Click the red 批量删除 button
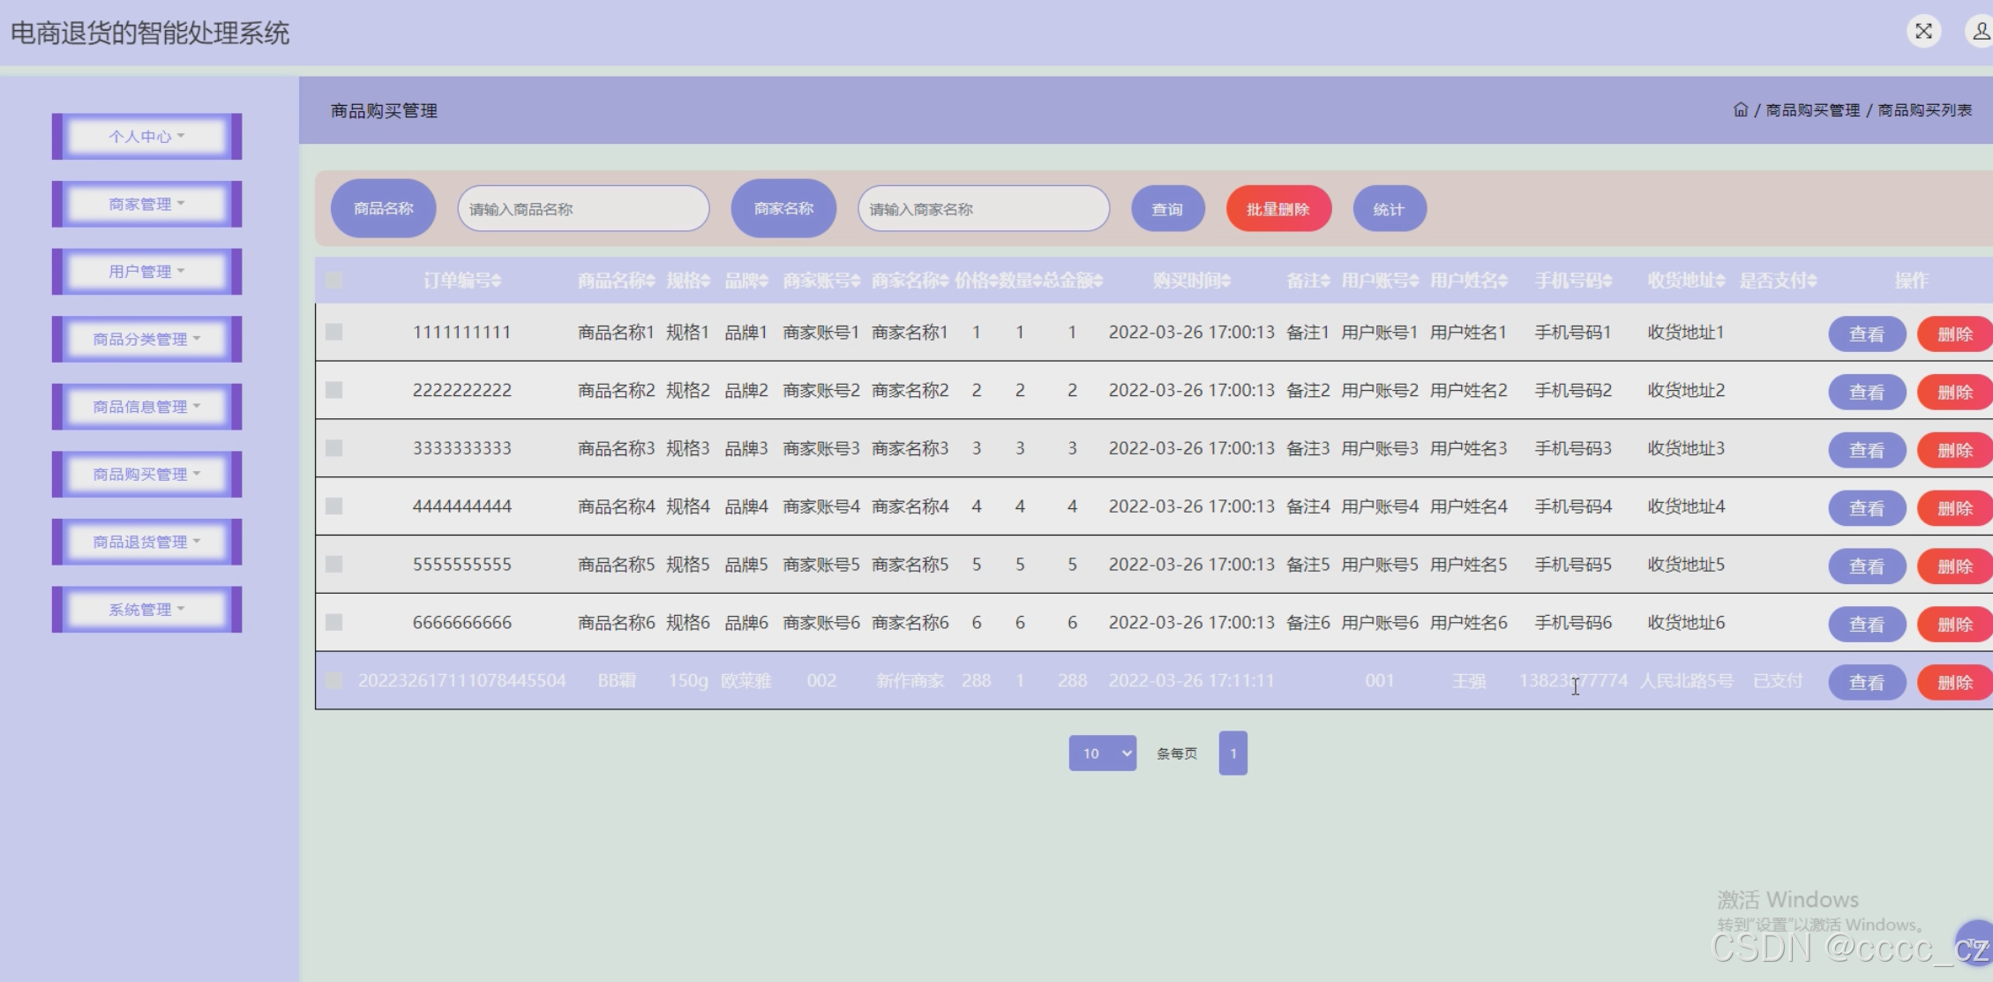1993x982 pixels. click(1277, 209)
